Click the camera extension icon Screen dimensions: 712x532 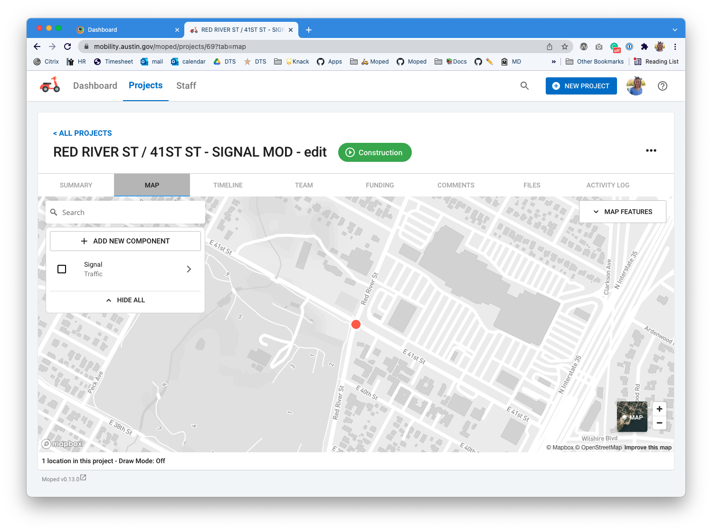coord(599,47)
